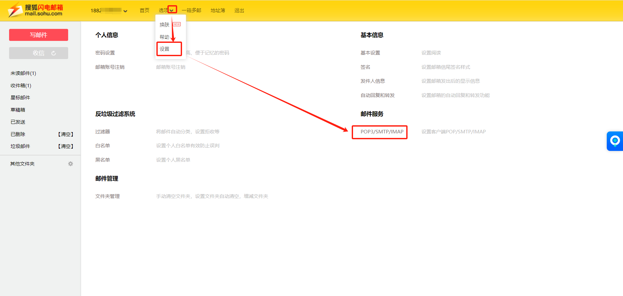Click description text 设置邮箱信尾签名样式
623x296 pixels.
coord(446,67)
